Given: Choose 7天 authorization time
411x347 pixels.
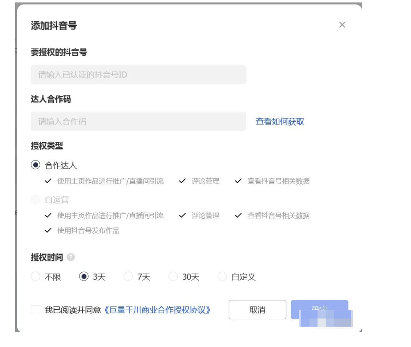Looking at the screenshot, I should 128,276.
